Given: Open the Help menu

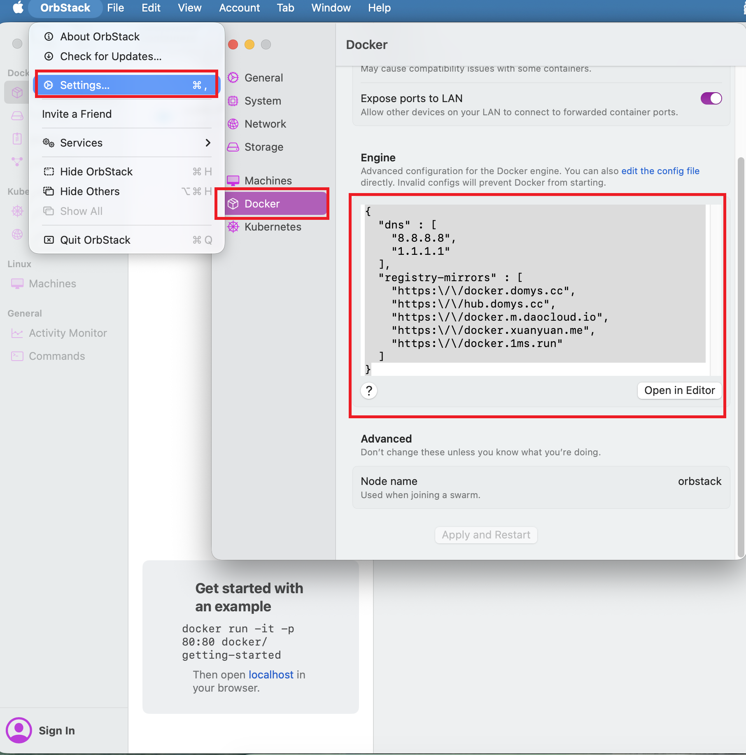Looking at the screenshot, I should coord(379,8).
